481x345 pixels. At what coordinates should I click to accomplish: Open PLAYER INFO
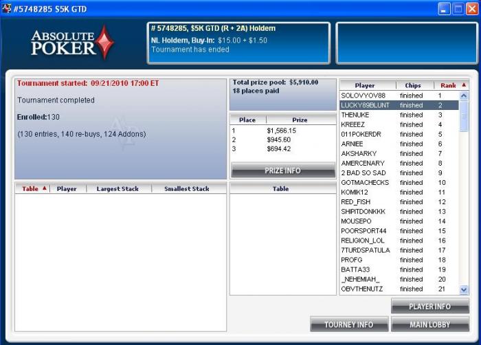point(429,306)
